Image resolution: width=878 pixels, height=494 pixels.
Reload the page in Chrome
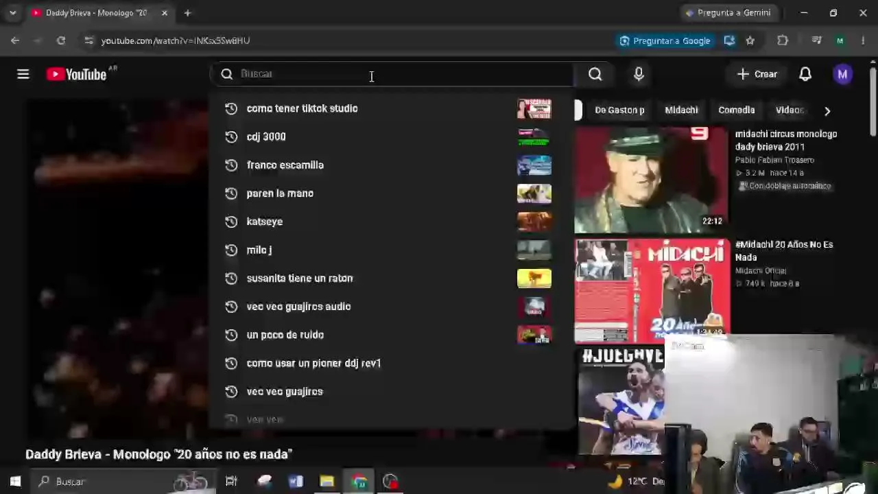[61, 40]
